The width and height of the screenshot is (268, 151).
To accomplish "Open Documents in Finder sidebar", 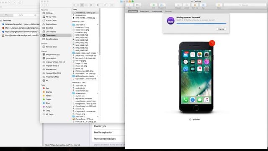I will point(51,32).
